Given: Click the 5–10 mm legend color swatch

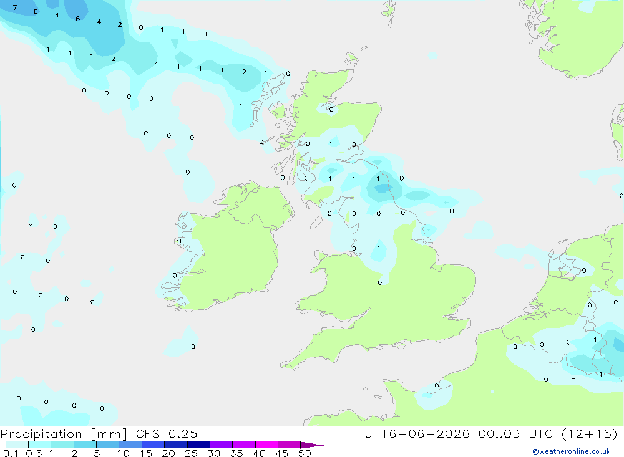Looking at the screenshot, I should click(107, 445).
